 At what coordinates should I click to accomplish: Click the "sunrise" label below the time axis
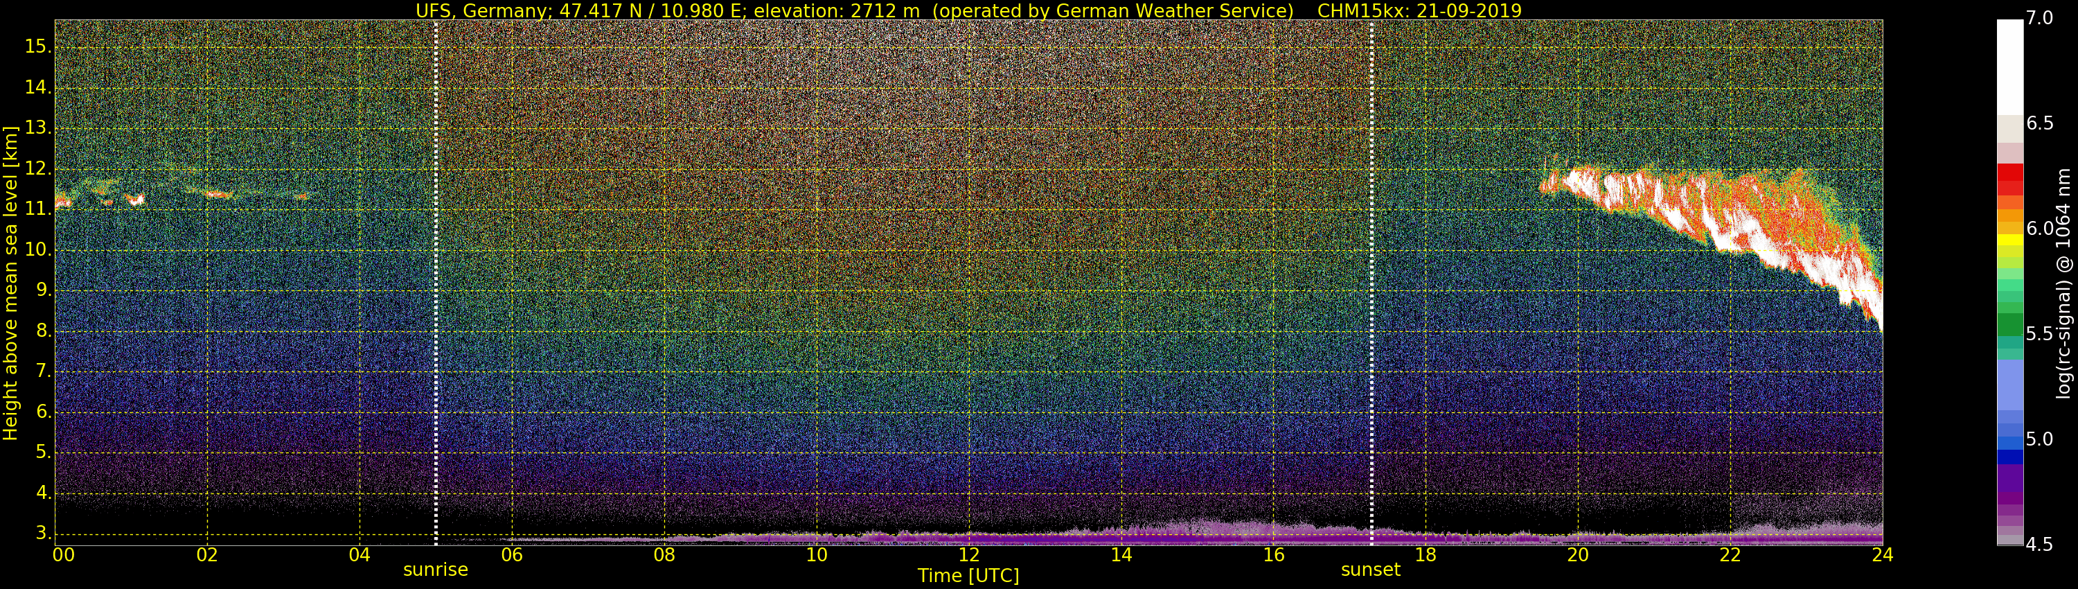(x=436, y=570)
